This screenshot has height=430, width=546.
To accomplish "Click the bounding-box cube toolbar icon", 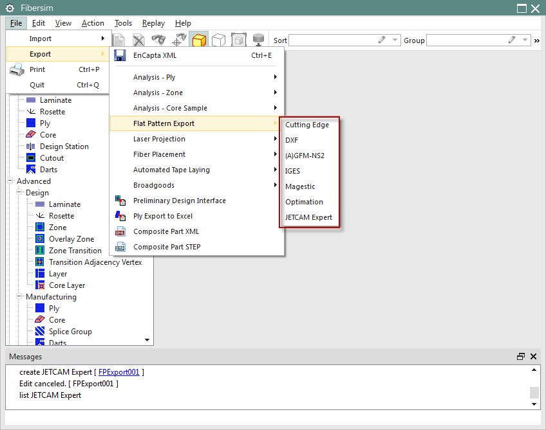I will 238,39.
